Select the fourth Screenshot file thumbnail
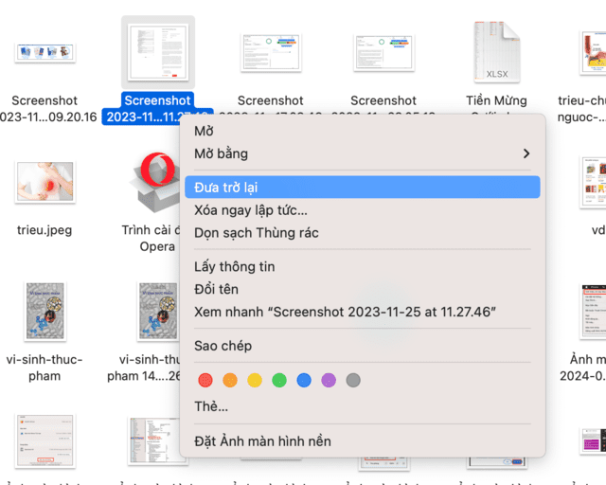606x485 pixels. click(x=383, y=53)
